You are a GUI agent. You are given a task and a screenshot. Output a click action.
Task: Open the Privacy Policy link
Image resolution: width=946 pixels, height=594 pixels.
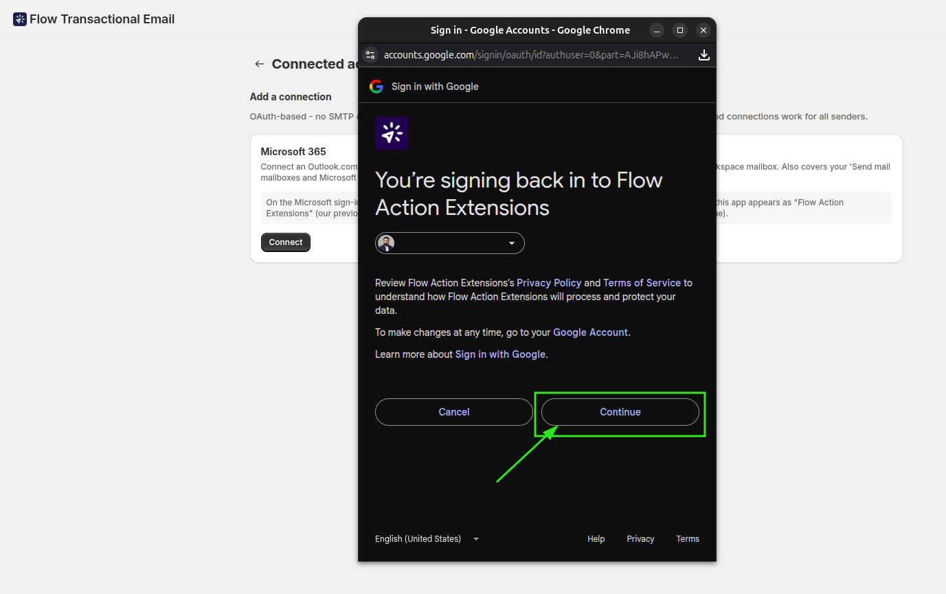click(549, 283)
